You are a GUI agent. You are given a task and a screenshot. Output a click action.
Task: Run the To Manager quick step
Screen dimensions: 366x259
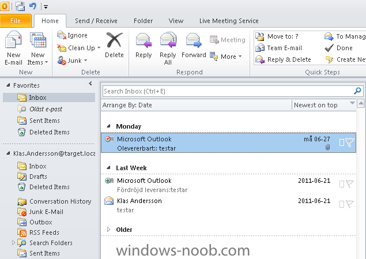[x=345, y=36]
